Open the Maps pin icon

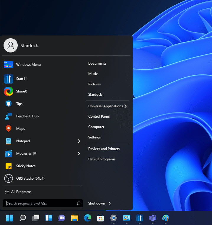click(9, 129)
